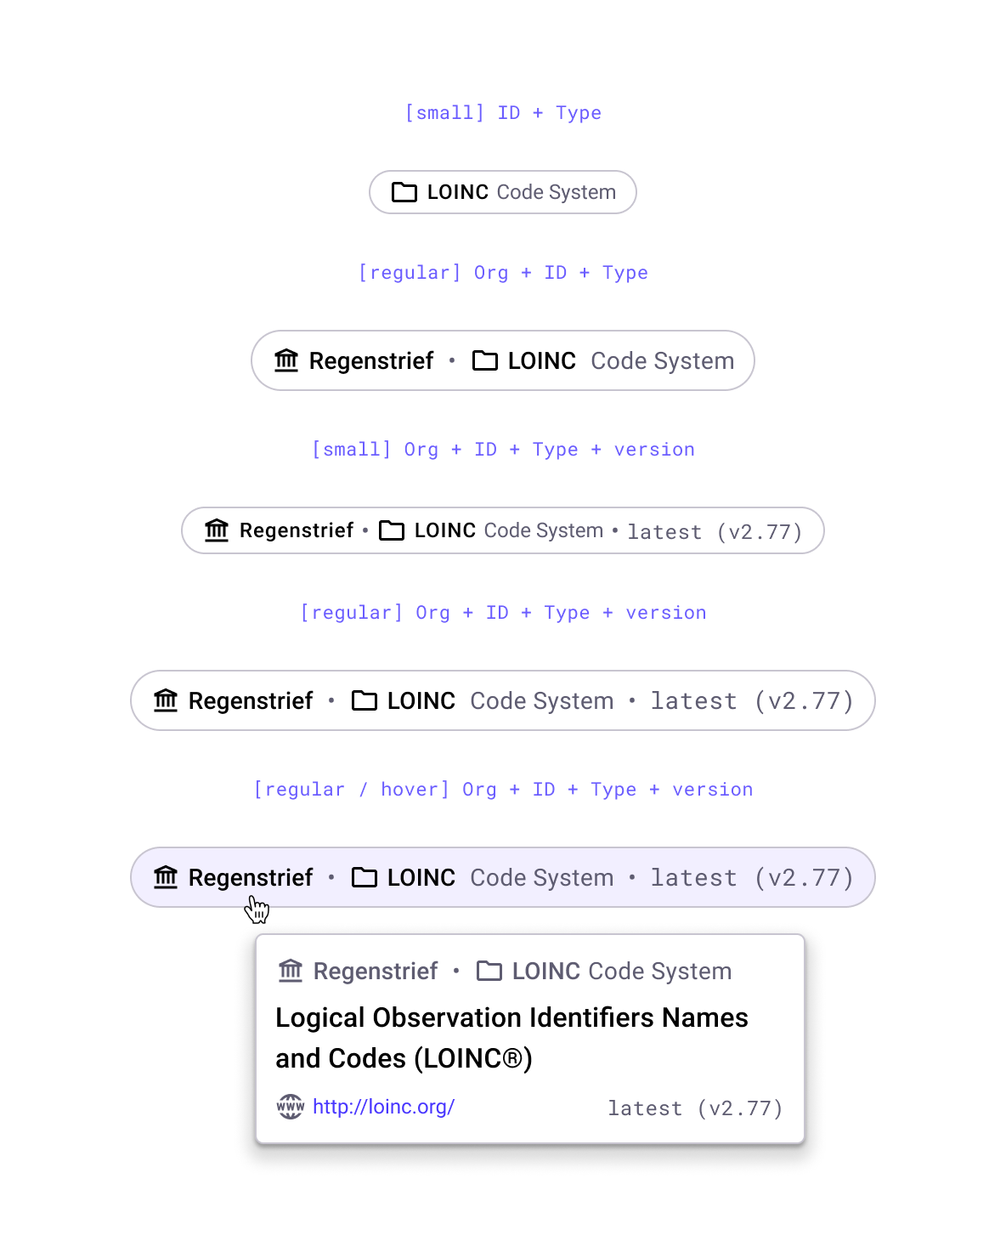Click institution icon under '[regular] Org + ID + Type'
Viewport: 1006px width, 1258px height.
click(x=286, y=360)
